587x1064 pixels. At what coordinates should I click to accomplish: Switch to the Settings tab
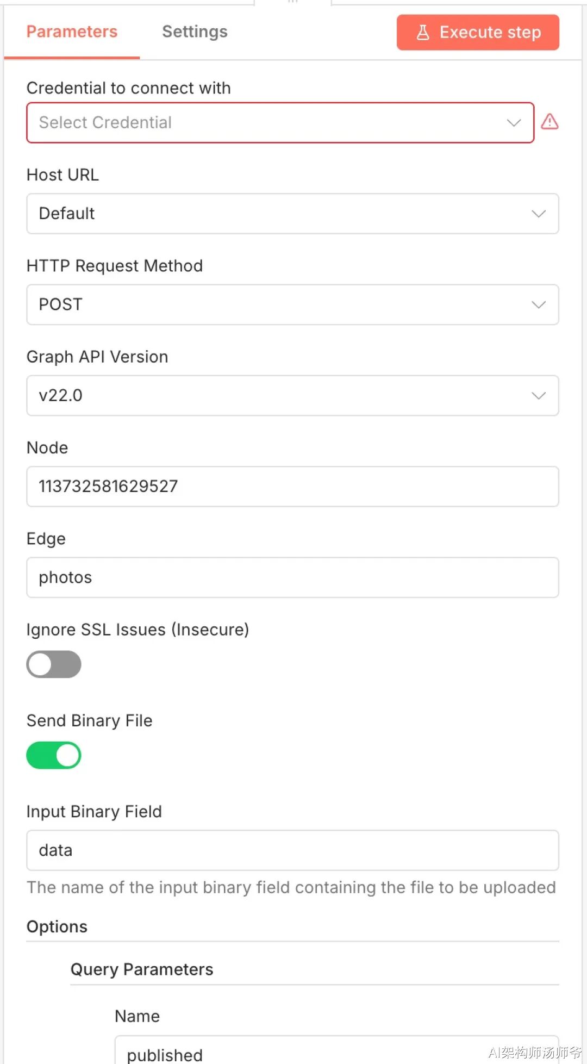(x=195, y=32)
